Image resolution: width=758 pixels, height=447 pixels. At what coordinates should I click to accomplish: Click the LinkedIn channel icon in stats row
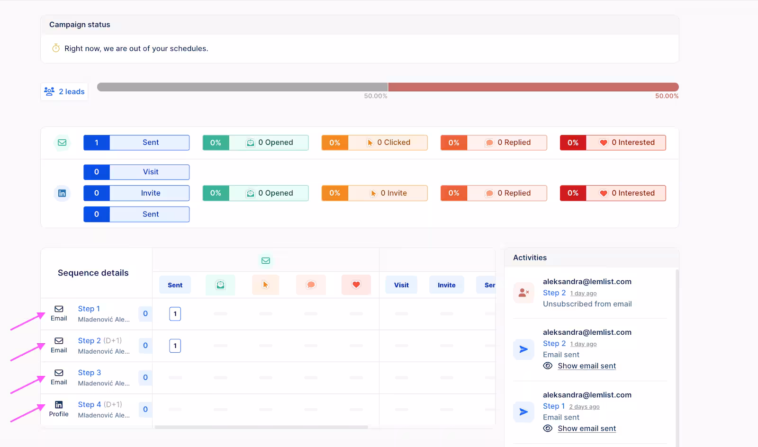[62, 193]
